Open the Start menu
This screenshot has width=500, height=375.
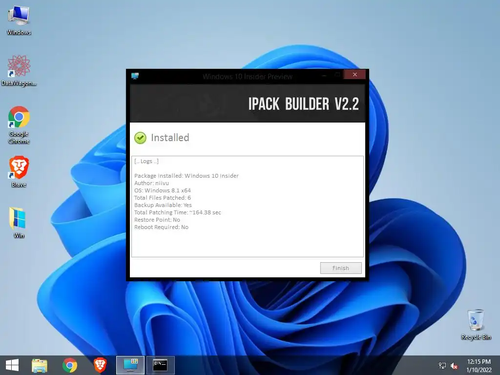click(12, 365)
